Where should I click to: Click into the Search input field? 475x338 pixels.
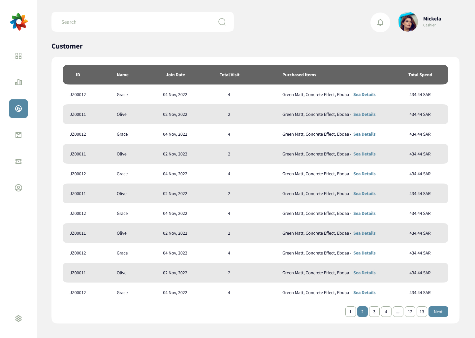pyautogui.click(x=132, y=22)
